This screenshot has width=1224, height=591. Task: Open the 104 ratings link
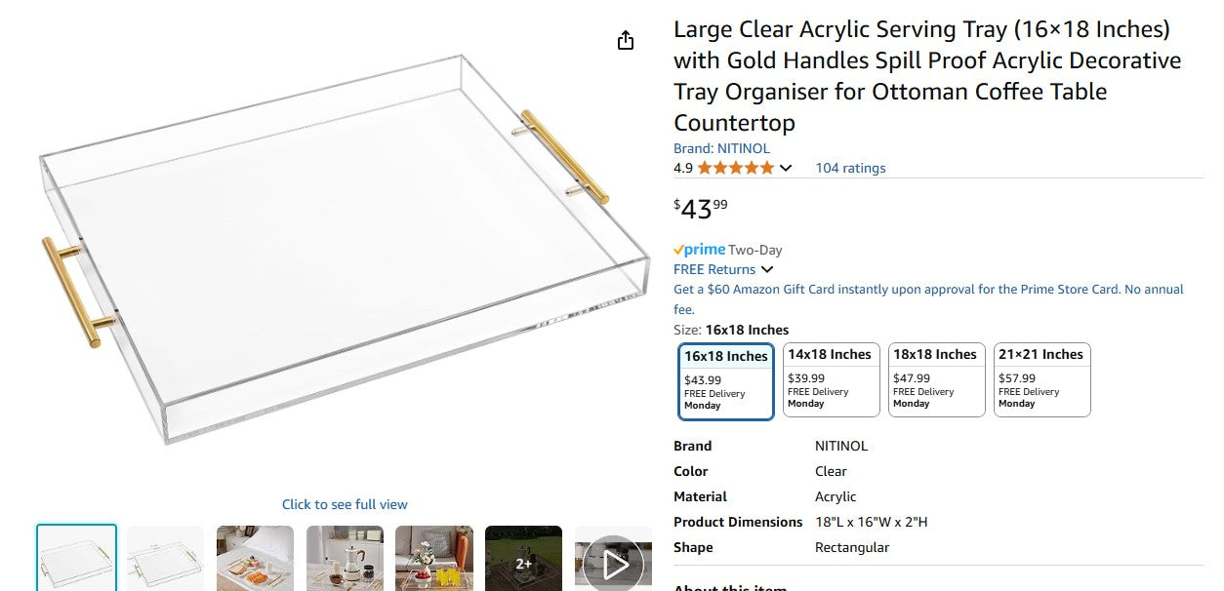pos(850,168)
